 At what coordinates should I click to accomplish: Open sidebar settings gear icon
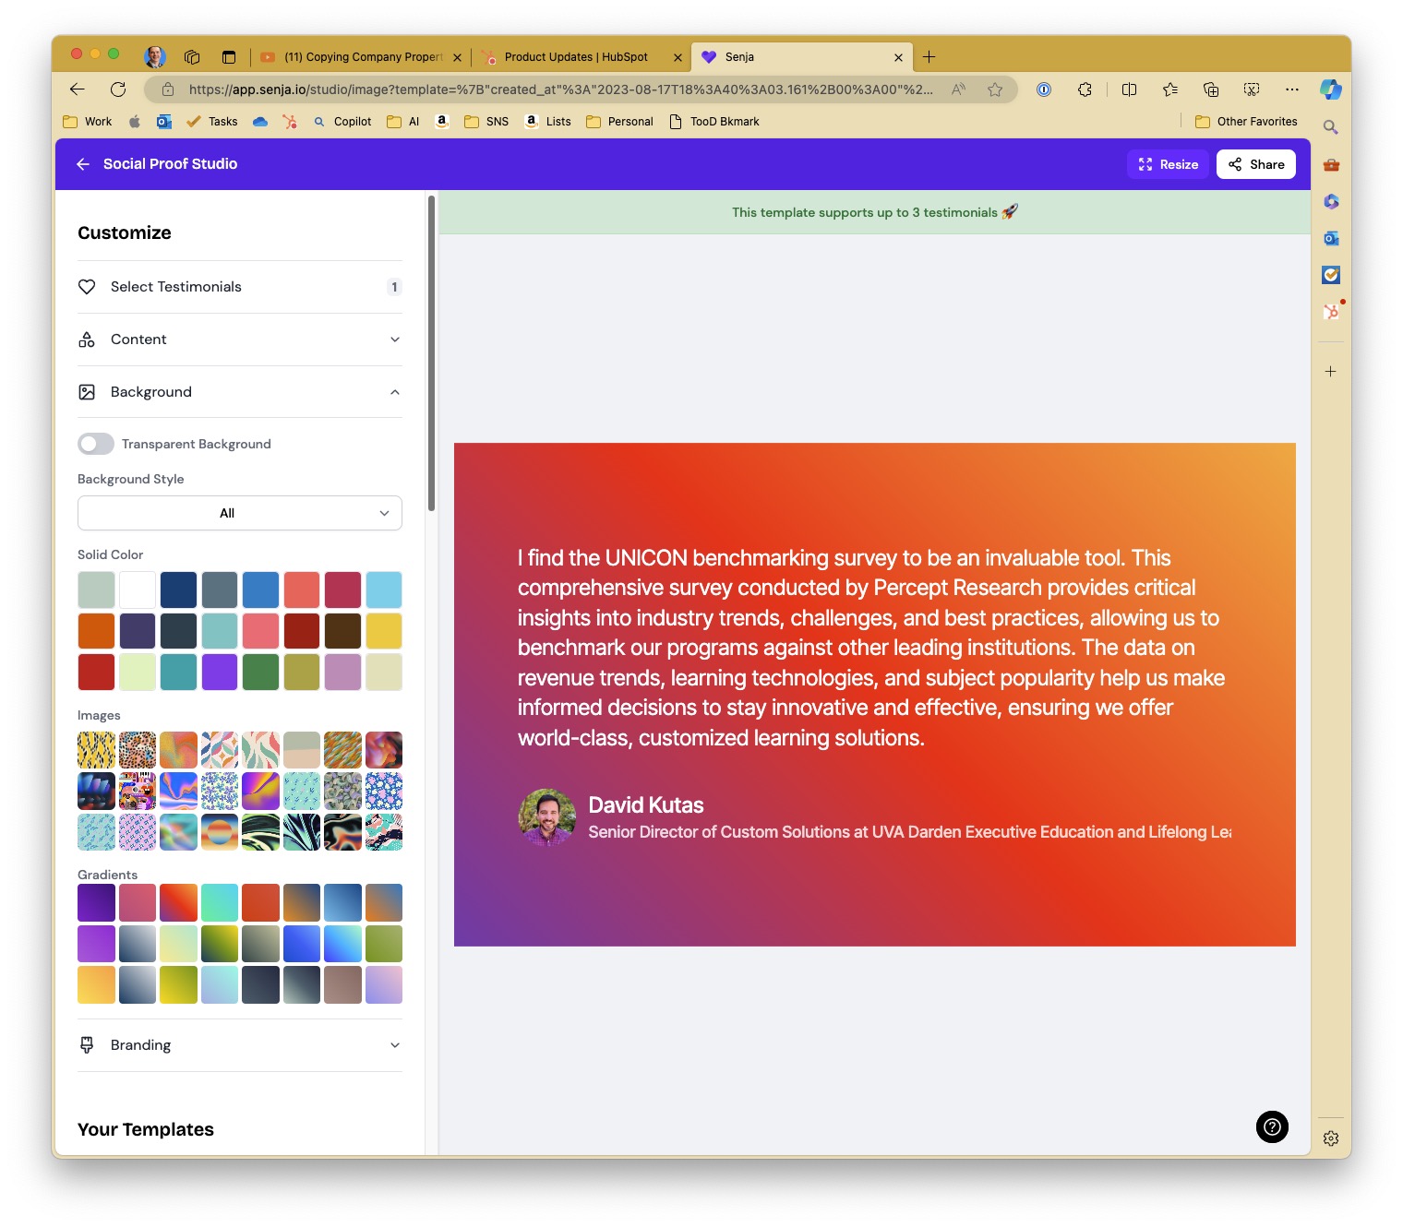(1330, 1138)
